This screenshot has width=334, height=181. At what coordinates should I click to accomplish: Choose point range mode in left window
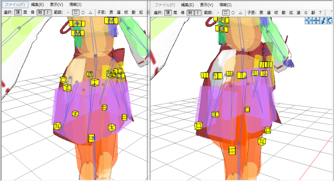pyautogui.click(x=68, y=13)
